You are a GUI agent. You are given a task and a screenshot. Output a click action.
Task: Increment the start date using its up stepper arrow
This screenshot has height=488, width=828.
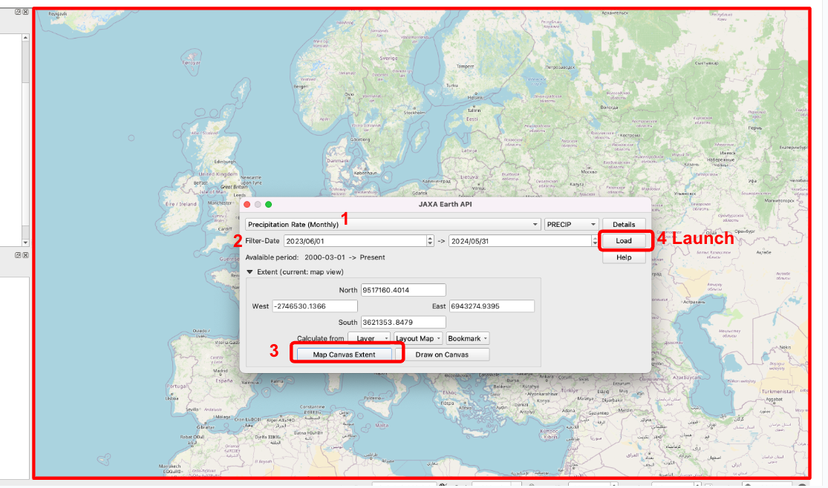click(429, 238)
